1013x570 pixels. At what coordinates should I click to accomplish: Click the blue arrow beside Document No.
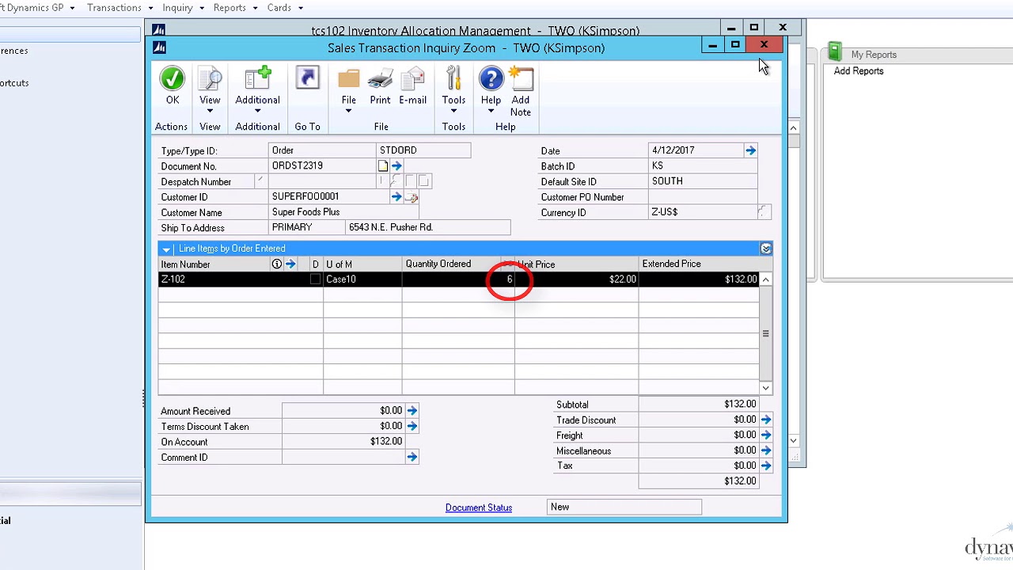(x=396, y=166)
